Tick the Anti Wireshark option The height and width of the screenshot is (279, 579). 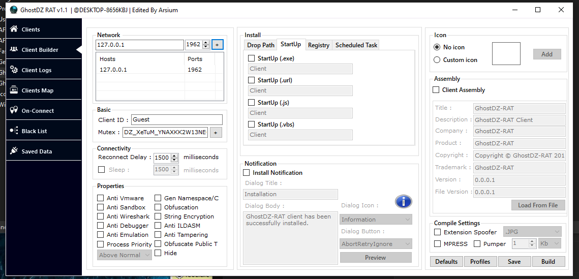click(x=101, y=216)
